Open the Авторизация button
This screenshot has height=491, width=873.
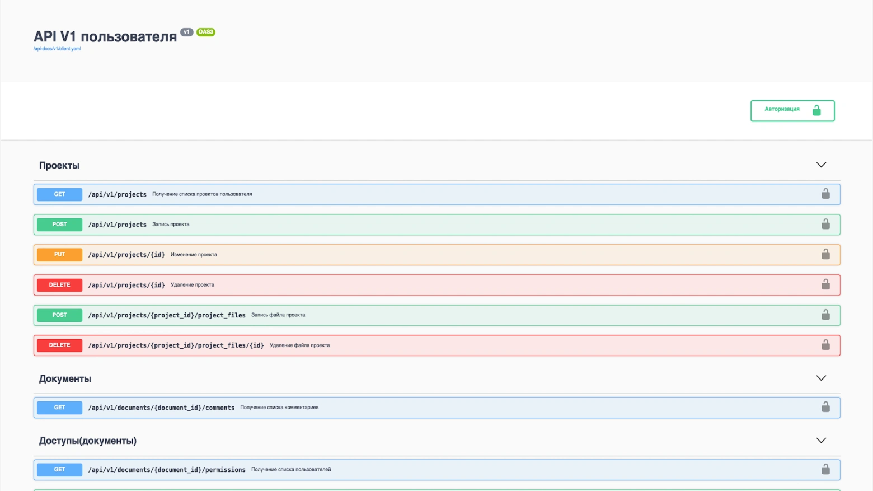(x=792, y=110)
